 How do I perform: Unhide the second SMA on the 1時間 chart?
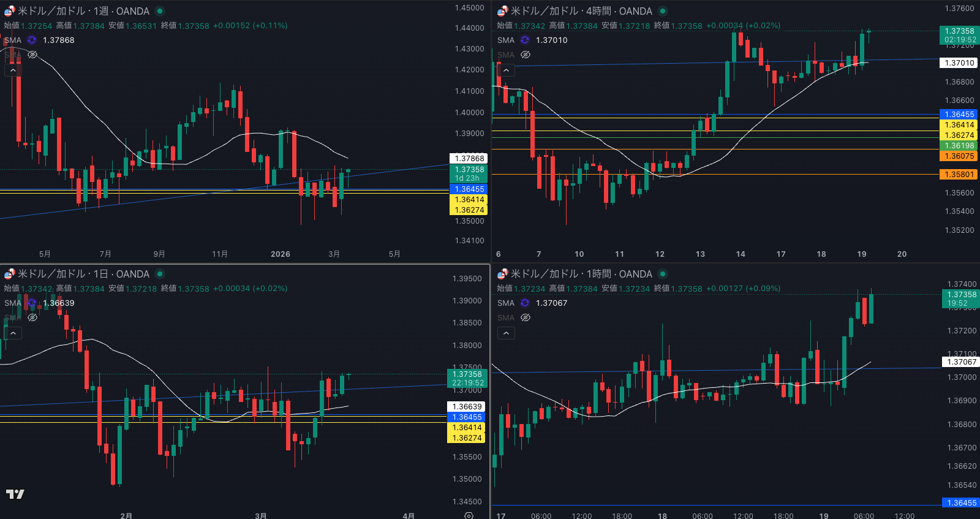click(x=526, y=317)
